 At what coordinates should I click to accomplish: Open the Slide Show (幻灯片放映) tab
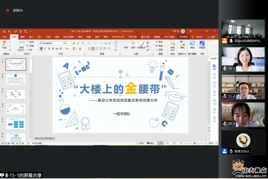(69, 37)
